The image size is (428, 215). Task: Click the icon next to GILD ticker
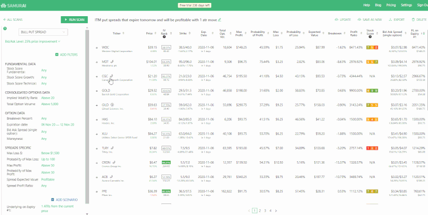(112, 104)
